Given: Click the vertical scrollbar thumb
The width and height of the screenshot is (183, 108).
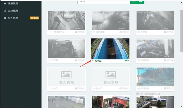Looking at the screenshot, I should 181,31.
